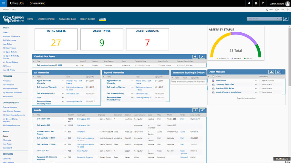Image resolution: width=291 pixels, height=163 pixels.
Task: Switch to PAGE ribbon tab
Action: point(14,10)
